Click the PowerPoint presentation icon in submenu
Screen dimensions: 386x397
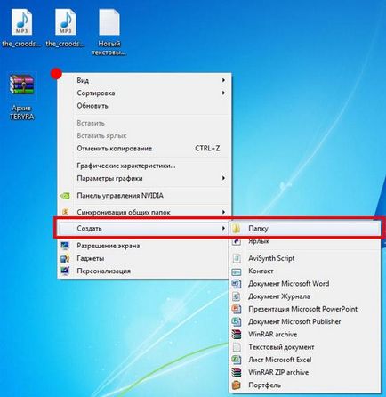click(x=237, y=309)
